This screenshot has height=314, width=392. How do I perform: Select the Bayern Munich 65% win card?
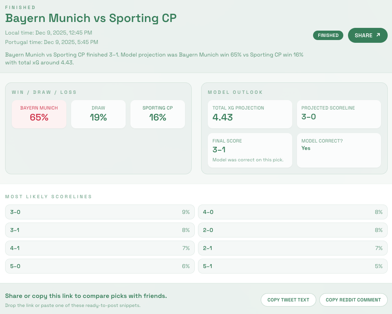pos(39,114)
